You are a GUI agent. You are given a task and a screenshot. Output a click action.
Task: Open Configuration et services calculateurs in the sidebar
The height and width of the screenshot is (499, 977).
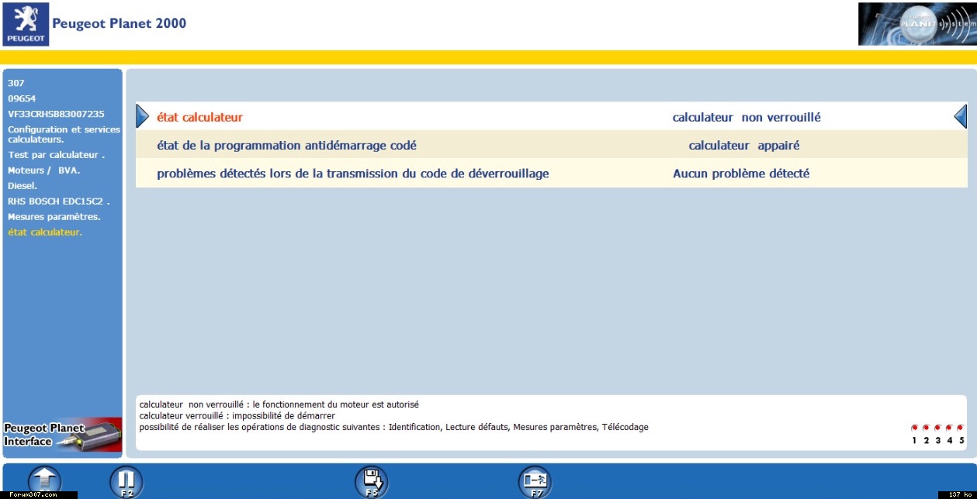[64, 134]
